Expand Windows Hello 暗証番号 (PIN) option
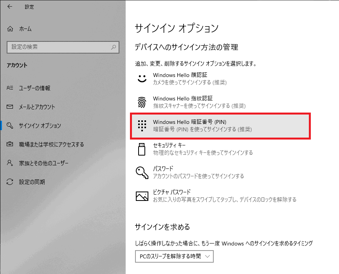The height and width of the screenshot is (274, 339). coord(220,126)
